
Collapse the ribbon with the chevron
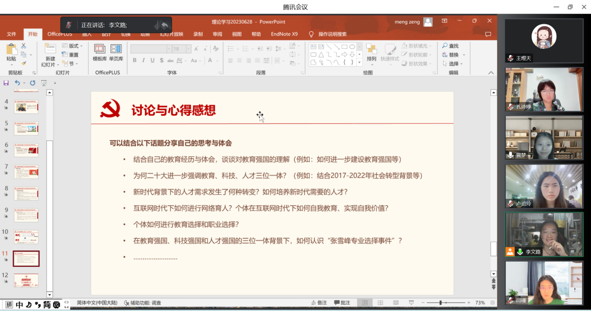coord(491,73)
